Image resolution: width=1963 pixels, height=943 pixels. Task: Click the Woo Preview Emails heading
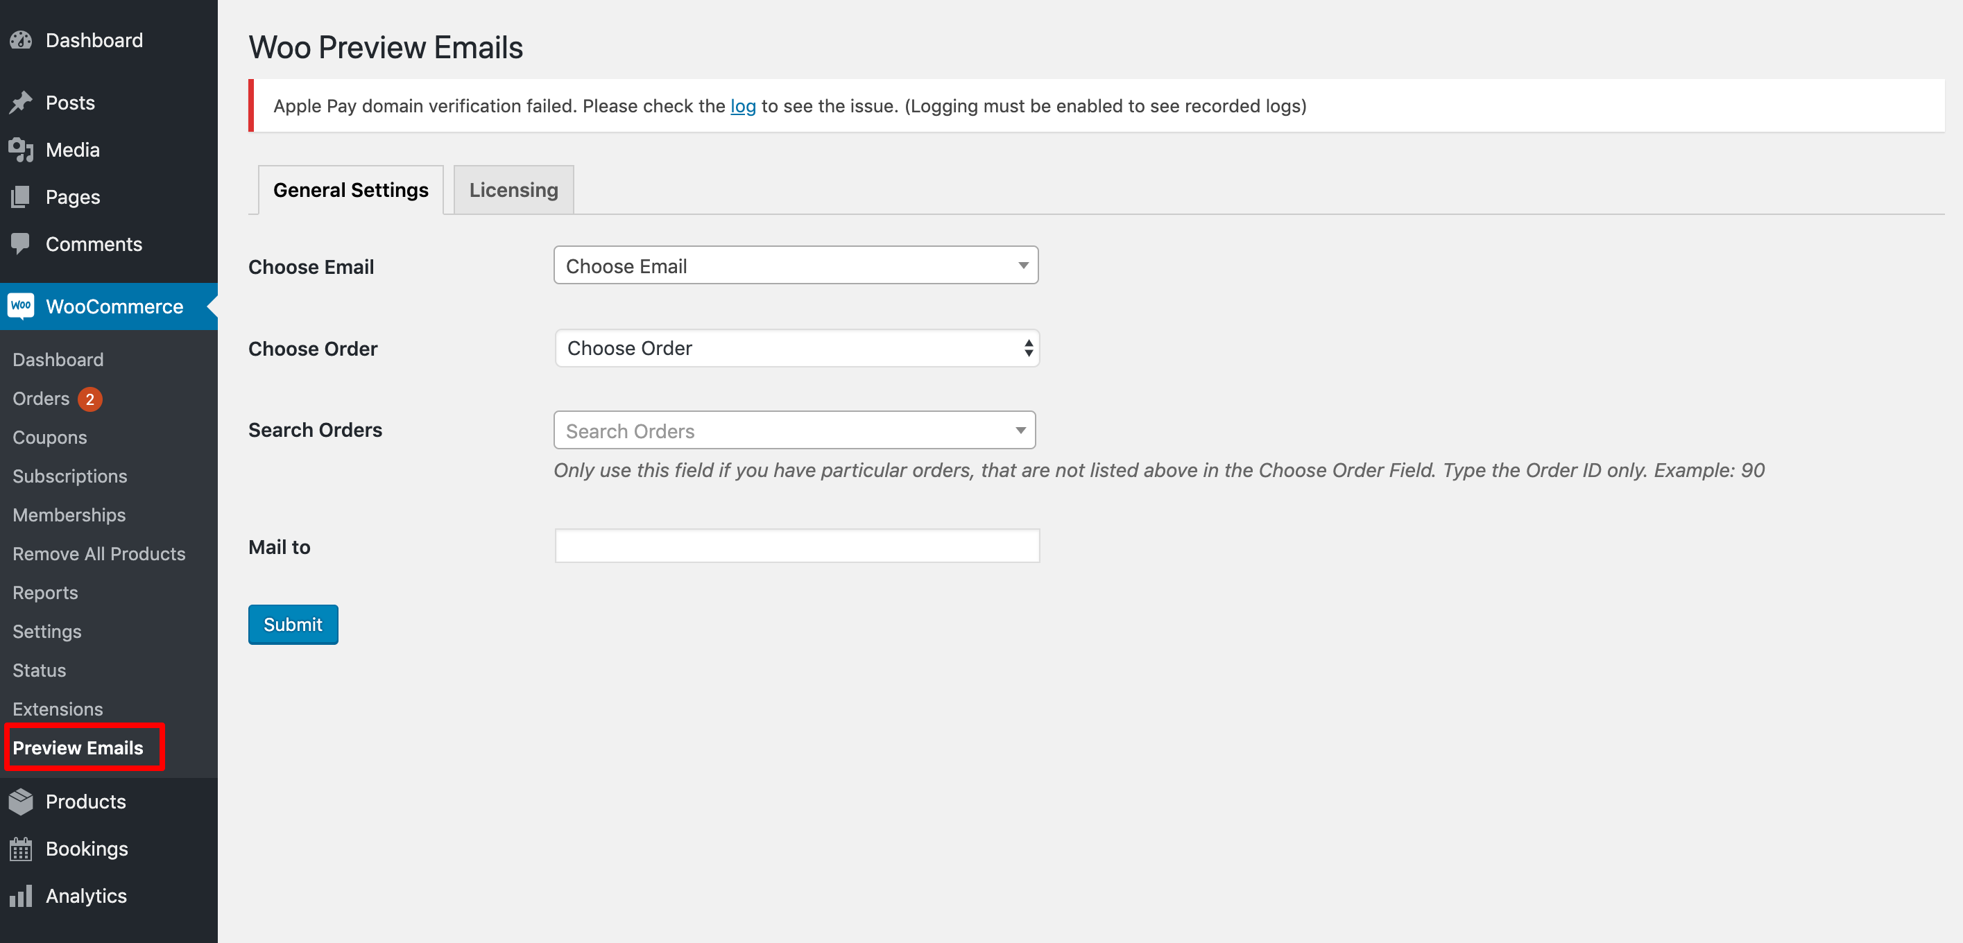[x=386, y=47]
